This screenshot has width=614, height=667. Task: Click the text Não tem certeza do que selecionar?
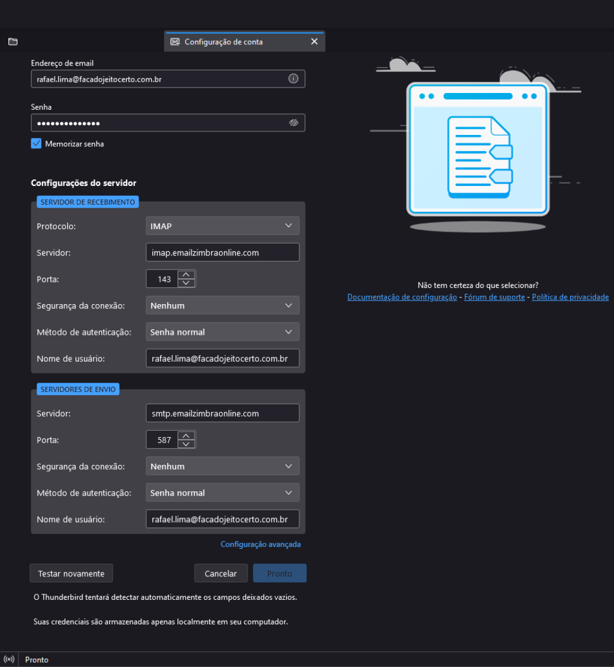pyautogui.click(x=478, y=285)
